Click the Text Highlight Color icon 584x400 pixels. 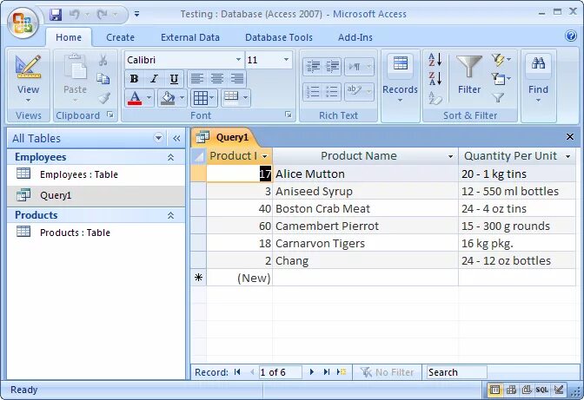[355, 91]
